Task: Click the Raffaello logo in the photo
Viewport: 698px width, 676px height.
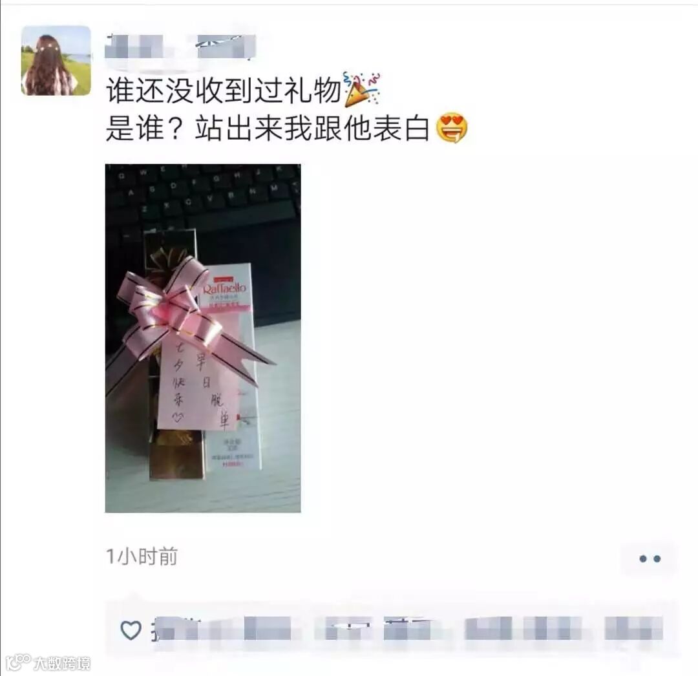Action: (x=224, y=288)
